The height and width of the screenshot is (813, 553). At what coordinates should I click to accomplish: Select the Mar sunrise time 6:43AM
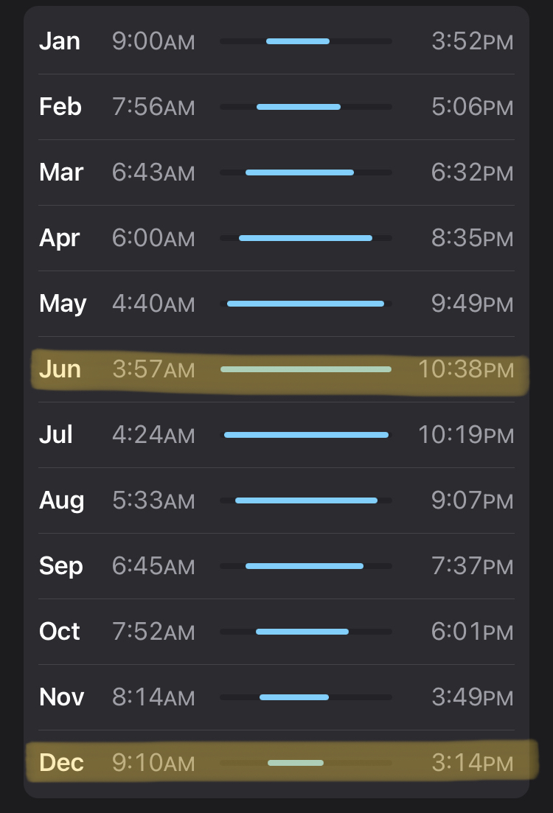(153, 172)
